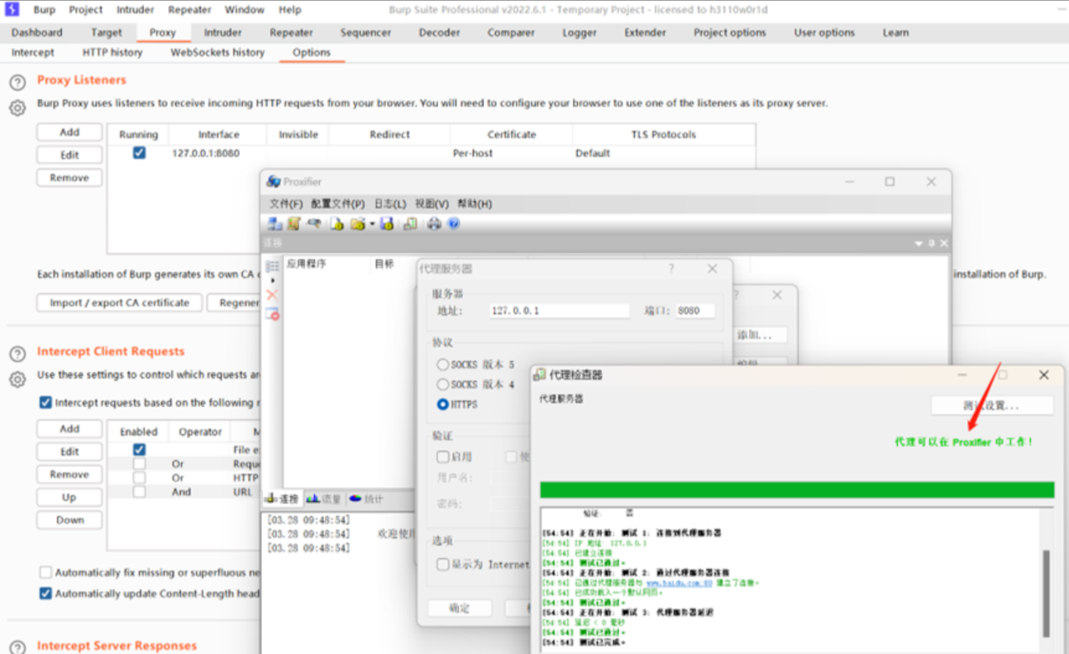1069x654 pixels.
Task: Close the Proxifier connections panel with X
Action: 944,244
